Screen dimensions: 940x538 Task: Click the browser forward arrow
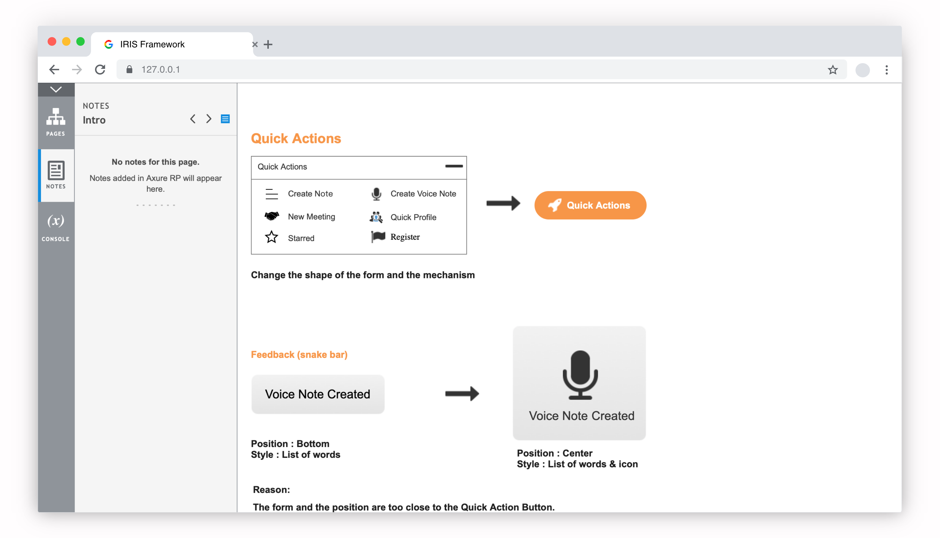coord(77,69)
